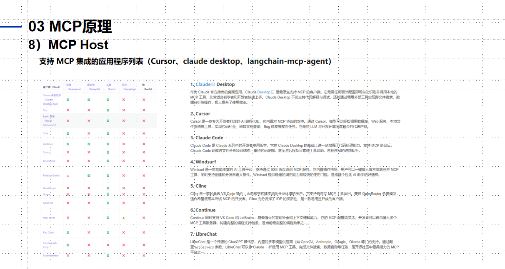Click heading '3. Claude Code'
Viewport: 505px width, 269px height.
(x=207, y=138)
